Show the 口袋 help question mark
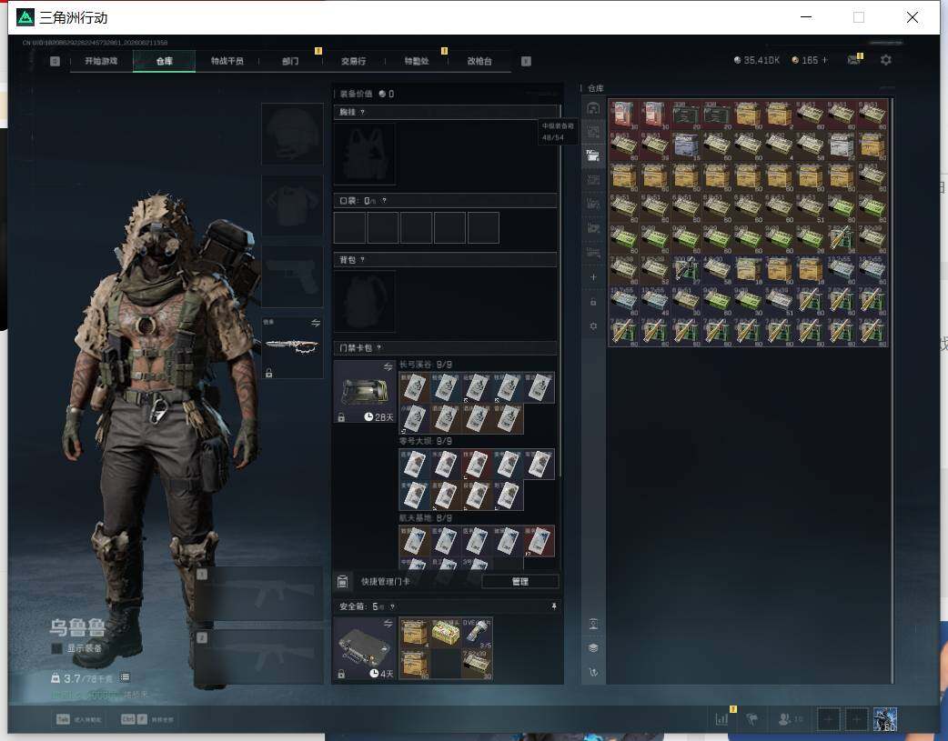The image size is (948, 741). click(384, 201)
